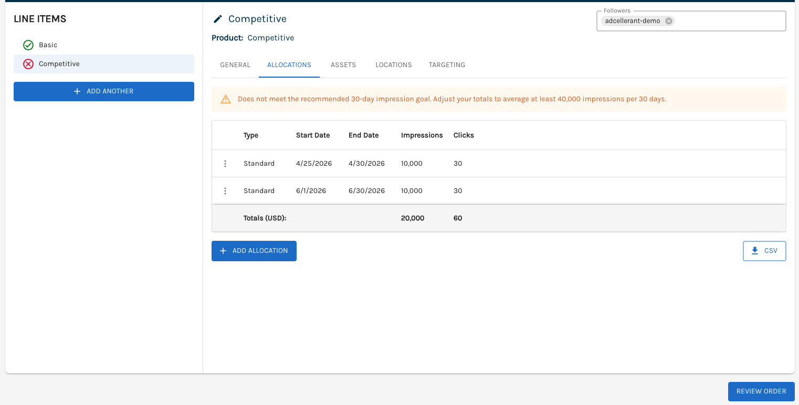799x405 pixels.
Task: Switch to the General tab
Action: [235, 65]
